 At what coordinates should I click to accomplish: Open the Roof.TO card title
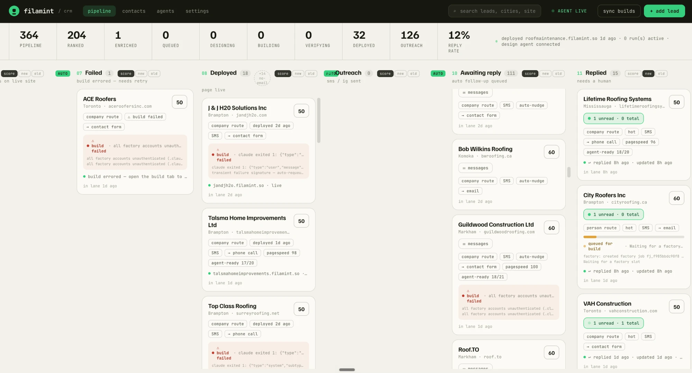tap(468, 350)
